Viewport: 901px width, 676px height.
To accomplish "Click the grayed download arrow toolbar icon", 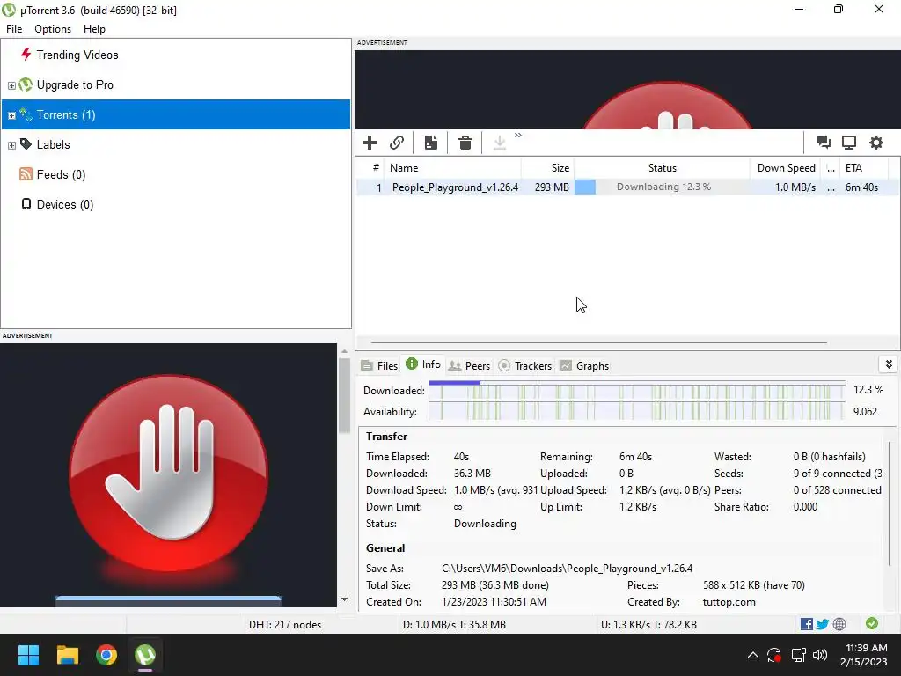I will pos(500,143).
